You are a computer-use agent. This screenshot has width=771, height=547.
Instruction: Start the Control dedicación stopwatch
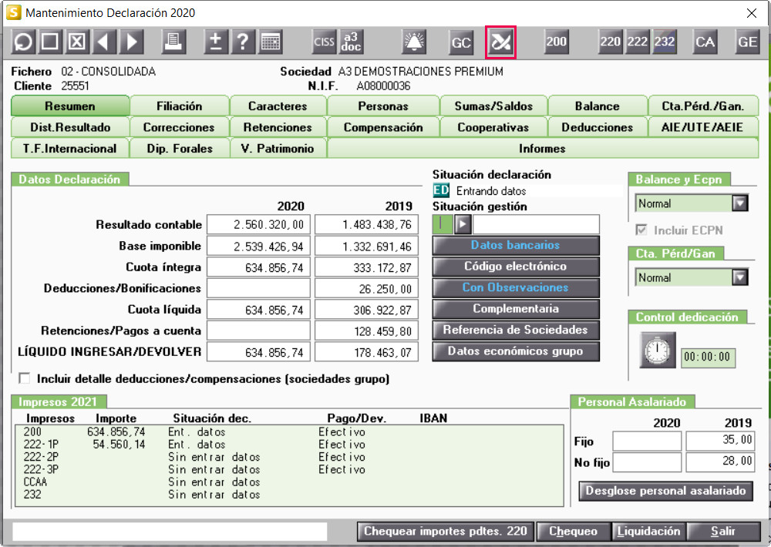(x=657, y=351)
